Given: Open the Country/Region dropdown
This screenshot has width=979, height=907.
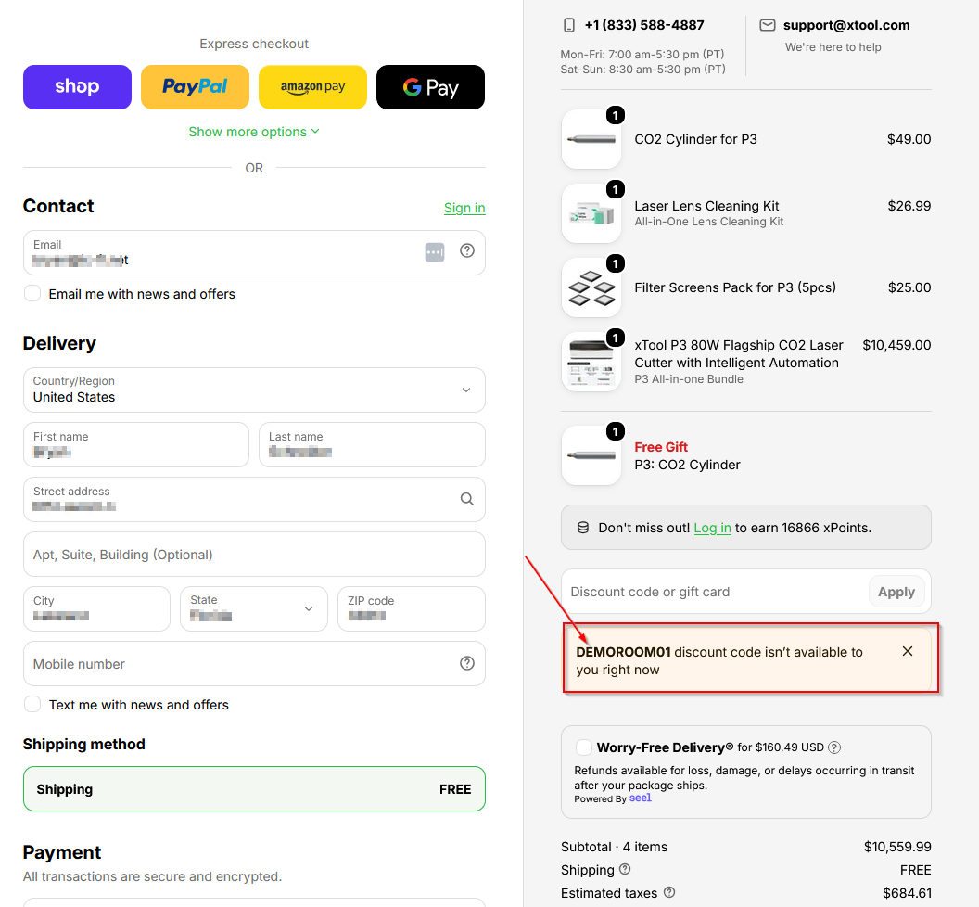Looking at the screenshot, I should coord(254,390).
